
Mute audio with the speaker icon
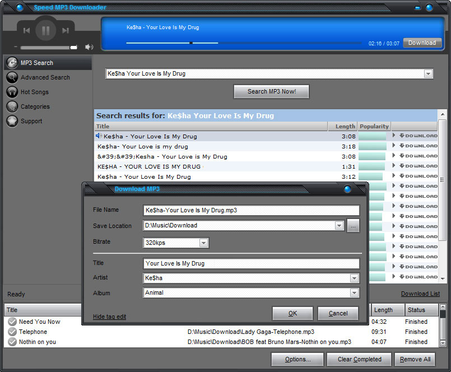pos(89,47)
